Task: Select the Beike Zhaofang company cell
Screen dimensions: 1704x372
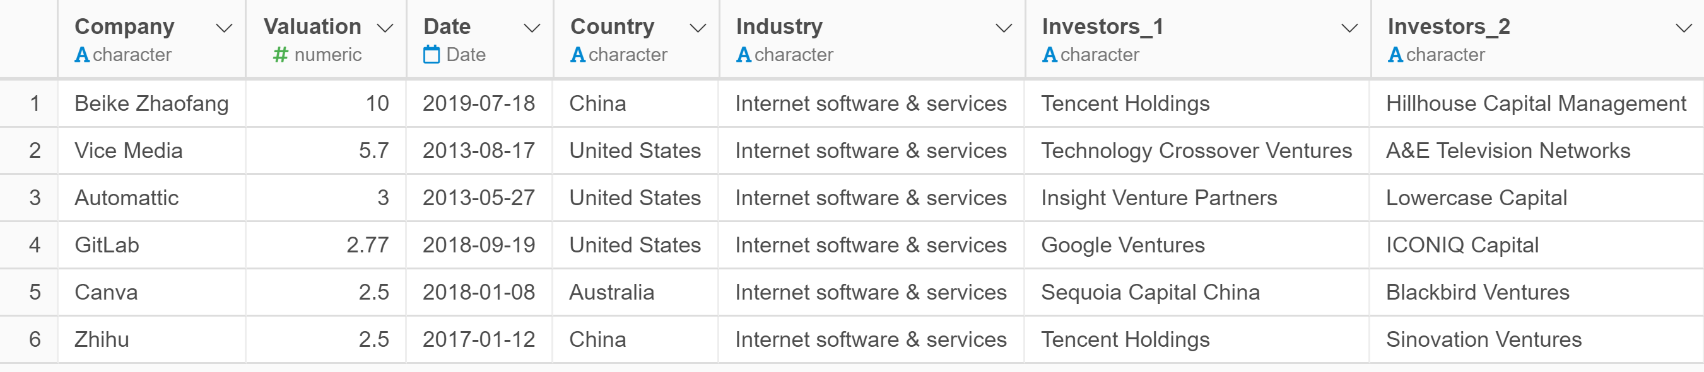Action: pos(151,104)
